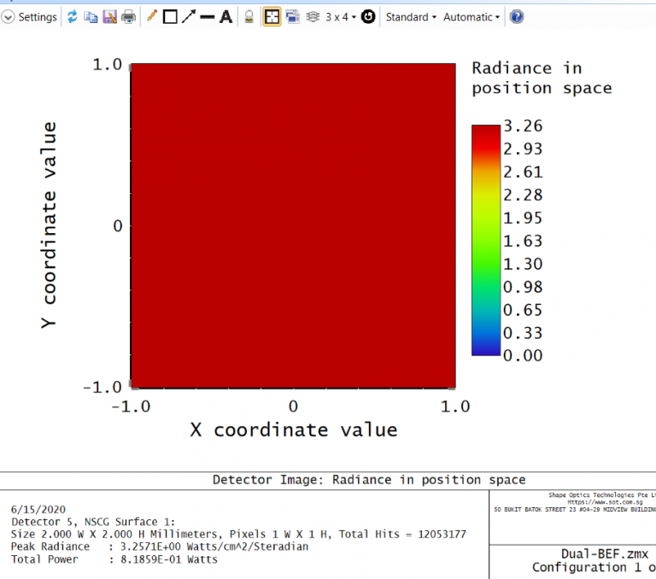Image resolution: width=656 pixels, height=579 pixels.
Task: Click the radiance color scale bar
Action: pos(485,240)
